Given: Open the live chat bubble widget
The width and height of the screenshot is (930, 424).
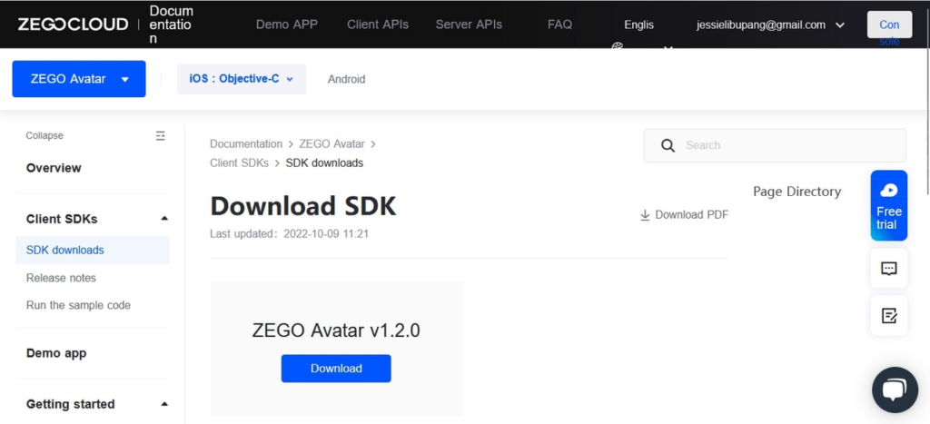Looking at the screenshot, I should (895, 389).
